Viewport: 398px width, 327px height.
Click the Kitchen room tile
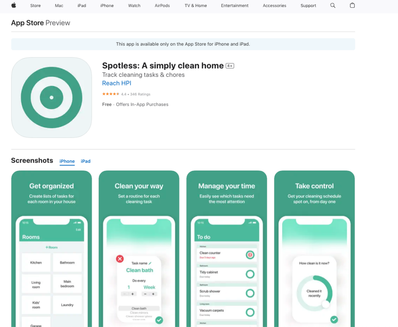click(x=36, y=263)
